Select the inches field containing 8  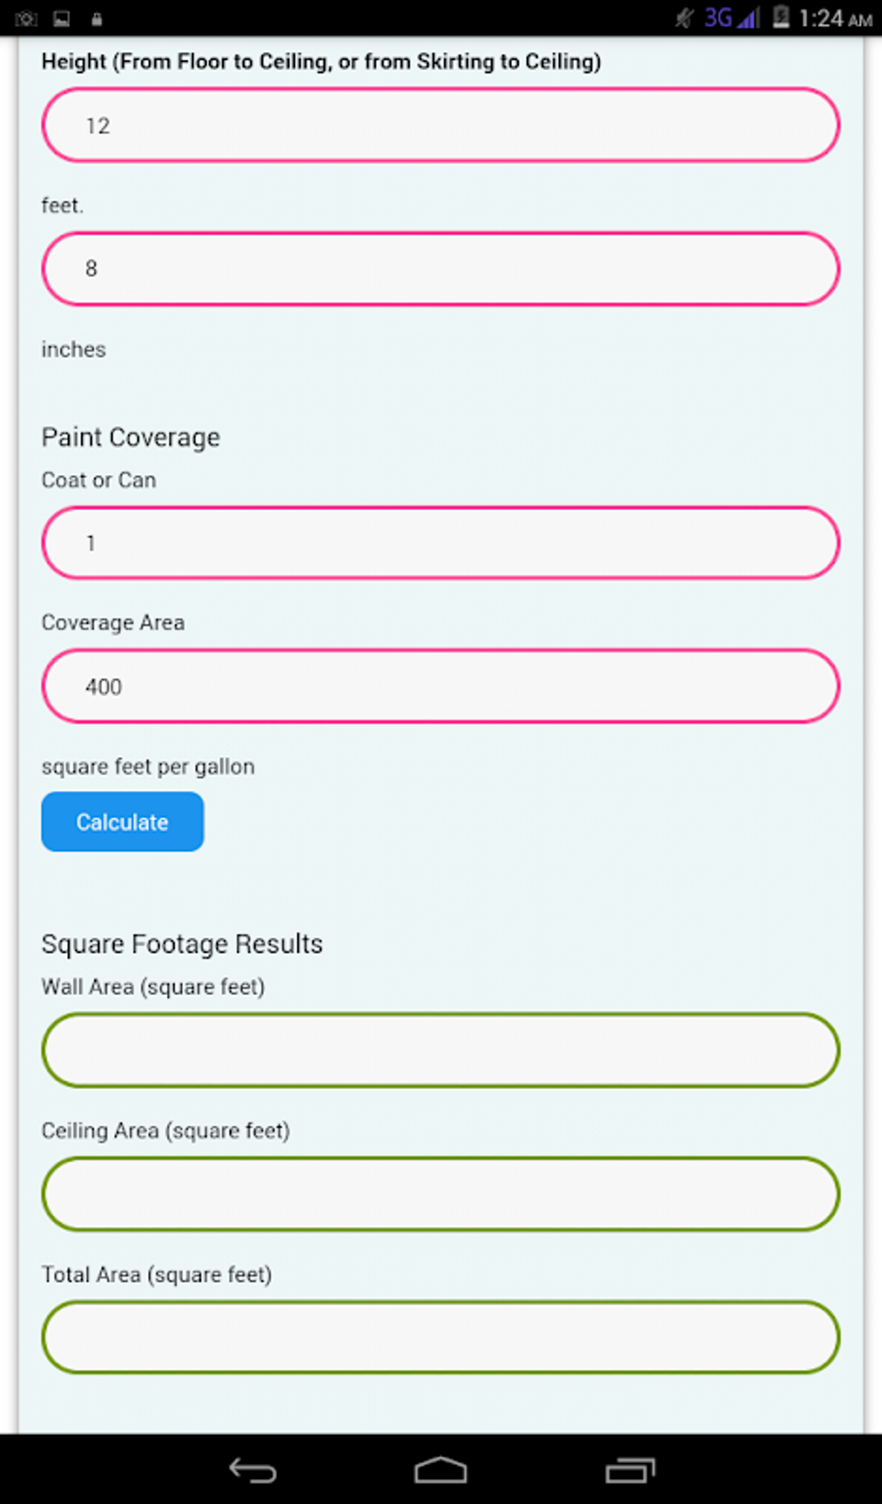click(440, 269)
